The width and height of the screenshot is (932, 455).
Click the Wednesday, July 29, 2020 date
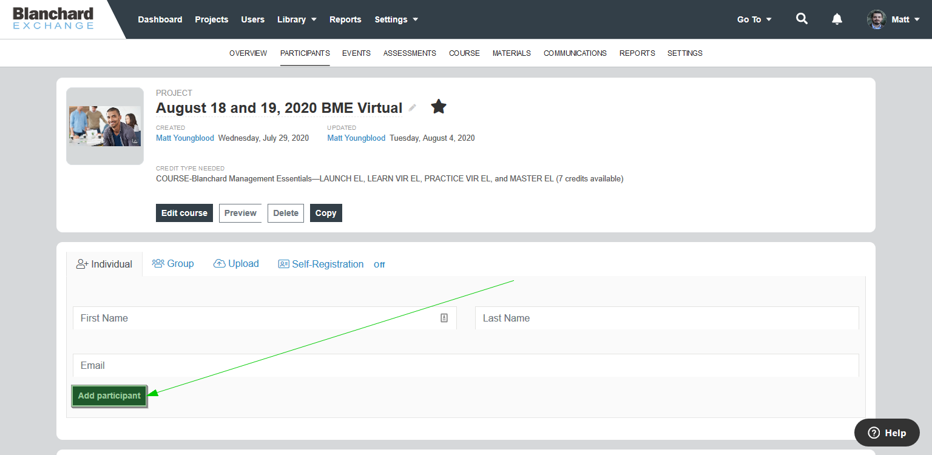click(x=263, y=138)
